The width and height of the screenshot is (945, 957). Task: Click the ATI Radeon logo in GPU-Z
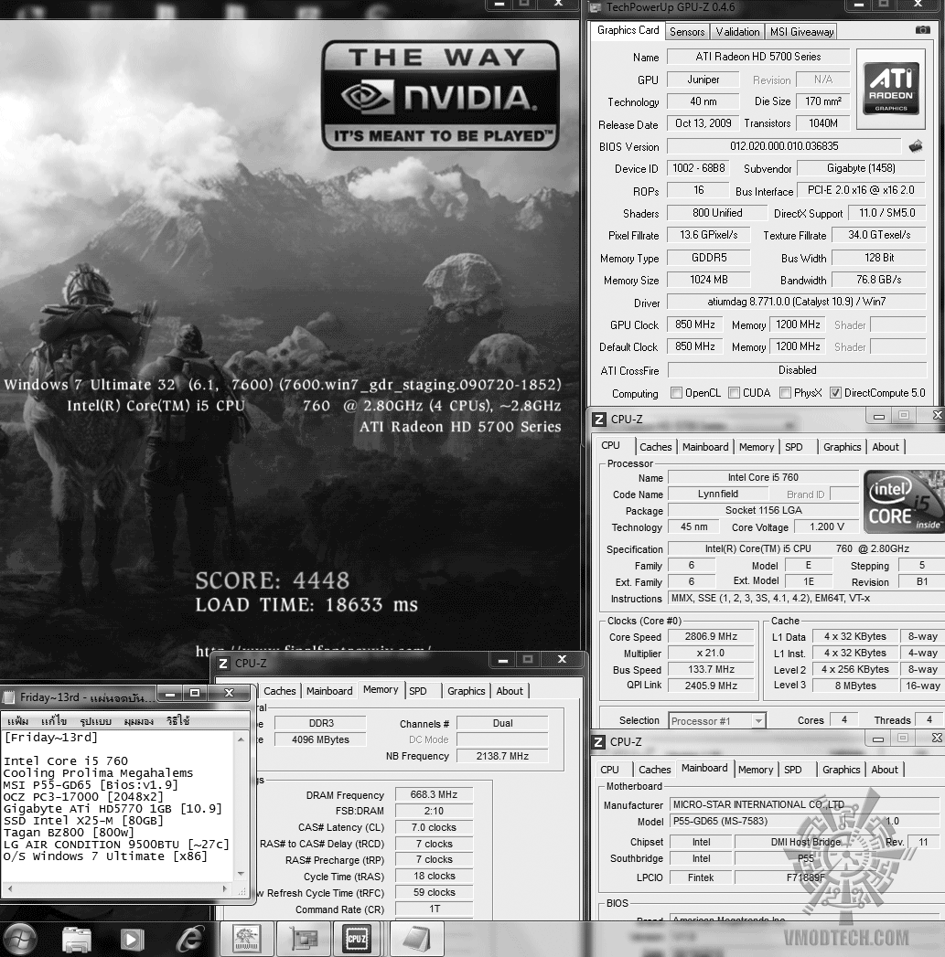pos(891,89)
